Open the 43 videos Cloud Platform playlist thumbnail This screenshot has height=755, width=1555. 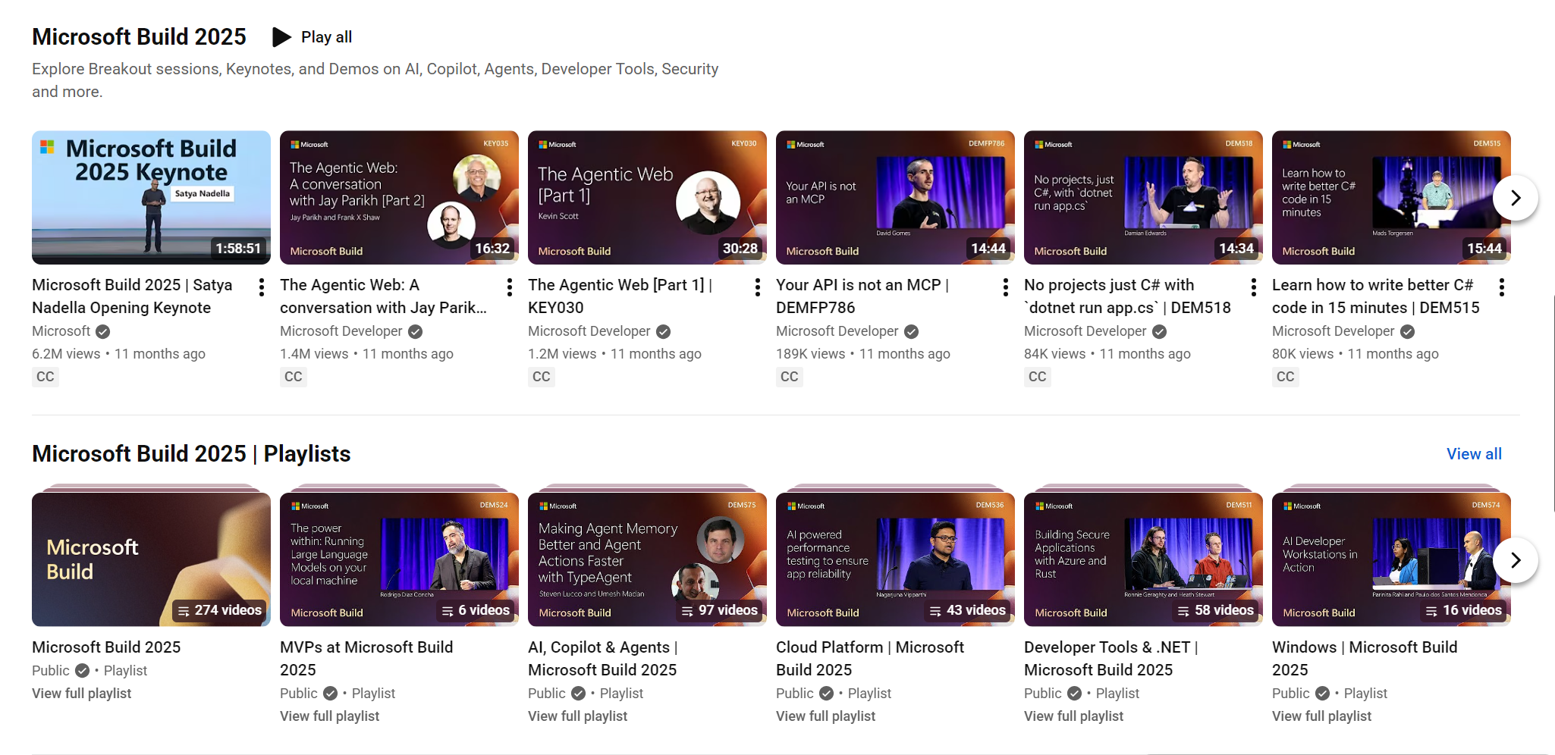pos(895,559)
